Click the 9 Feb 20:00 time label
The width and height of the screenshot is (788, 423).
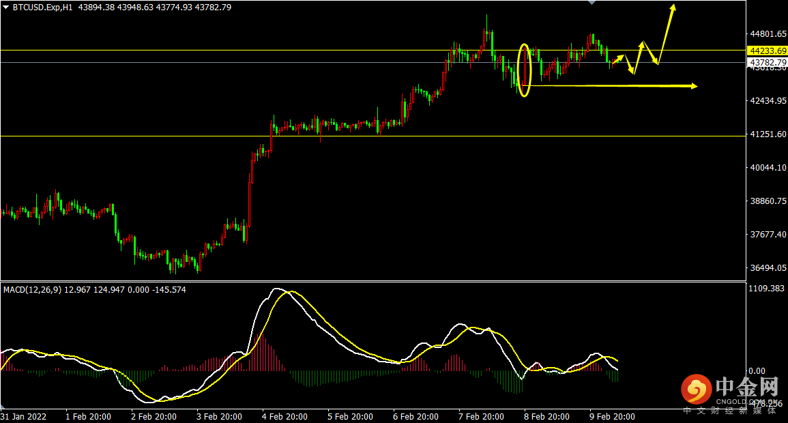click(x=612, y=417)
